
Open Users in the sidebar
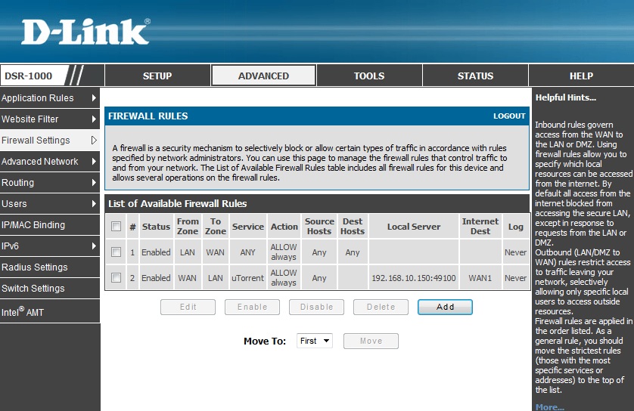(x=50, y=203)
